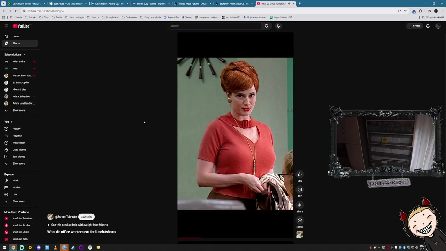Switch to the Bezkarni tab

pos(234,3)
